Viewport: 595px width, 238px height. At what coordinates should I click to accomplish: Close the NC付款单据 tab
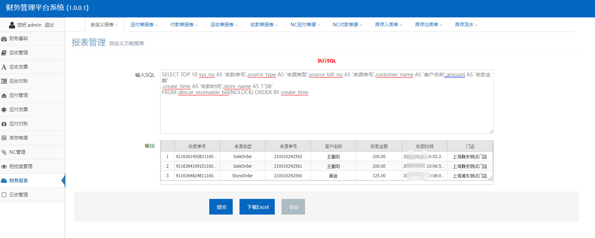tap(361, 25)
